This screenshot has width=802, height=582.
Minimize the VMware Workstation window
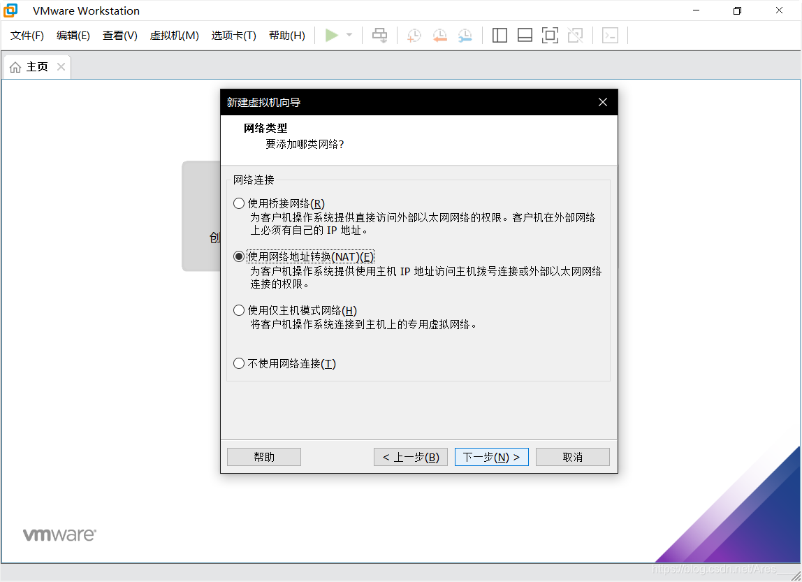tap(696, 10)
